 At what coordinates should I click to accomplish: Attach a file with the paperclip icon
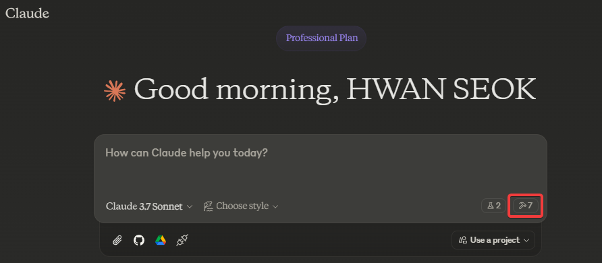point(117,240)
